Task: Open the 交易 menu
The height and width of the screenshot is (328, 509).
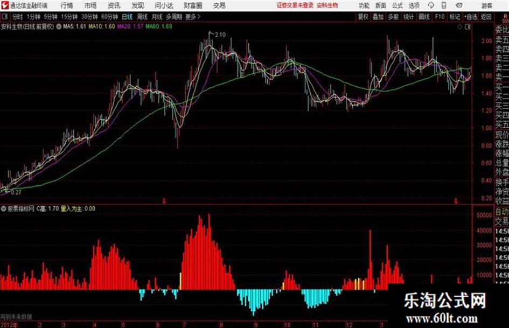Action: tap(219, 5)
